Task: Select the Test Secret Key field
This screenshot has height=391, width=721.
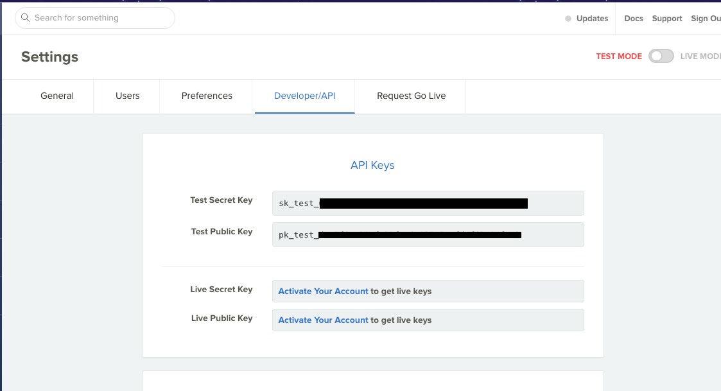Action: [428, 203]
